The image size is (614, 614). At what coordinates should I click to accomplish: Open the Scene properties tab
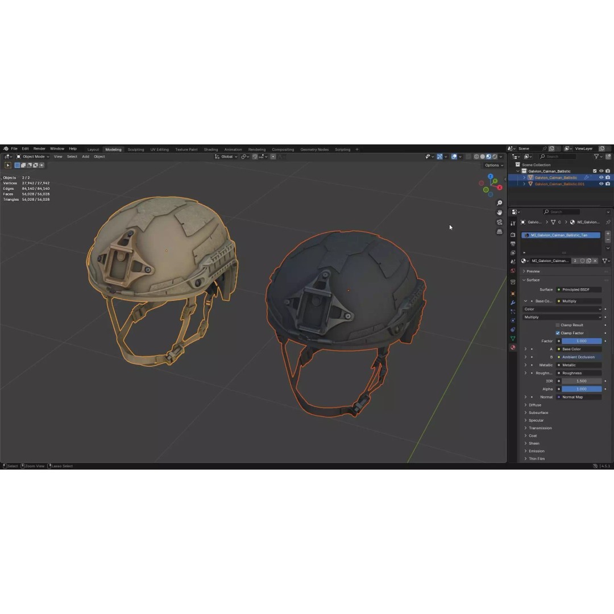pos(513,262)
